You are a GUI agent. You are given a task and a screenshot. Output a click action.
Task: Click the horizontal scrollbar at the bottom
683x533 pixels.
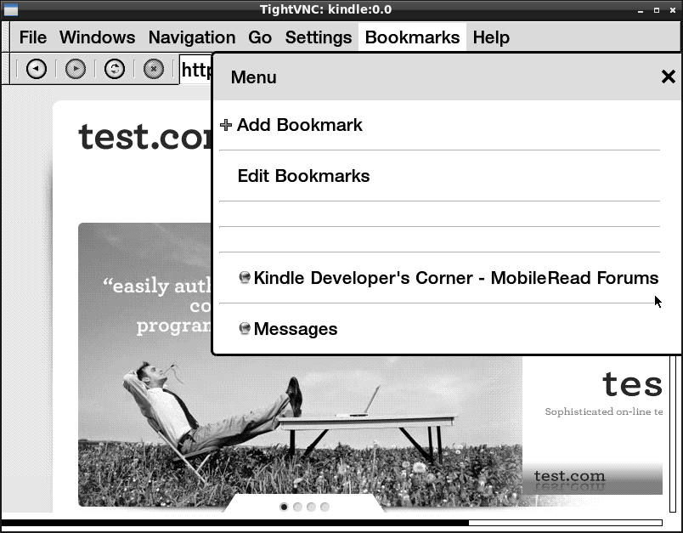click(332, 523)
